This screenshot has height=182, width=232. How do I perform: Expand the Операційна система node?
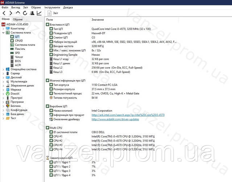[3, 69]
